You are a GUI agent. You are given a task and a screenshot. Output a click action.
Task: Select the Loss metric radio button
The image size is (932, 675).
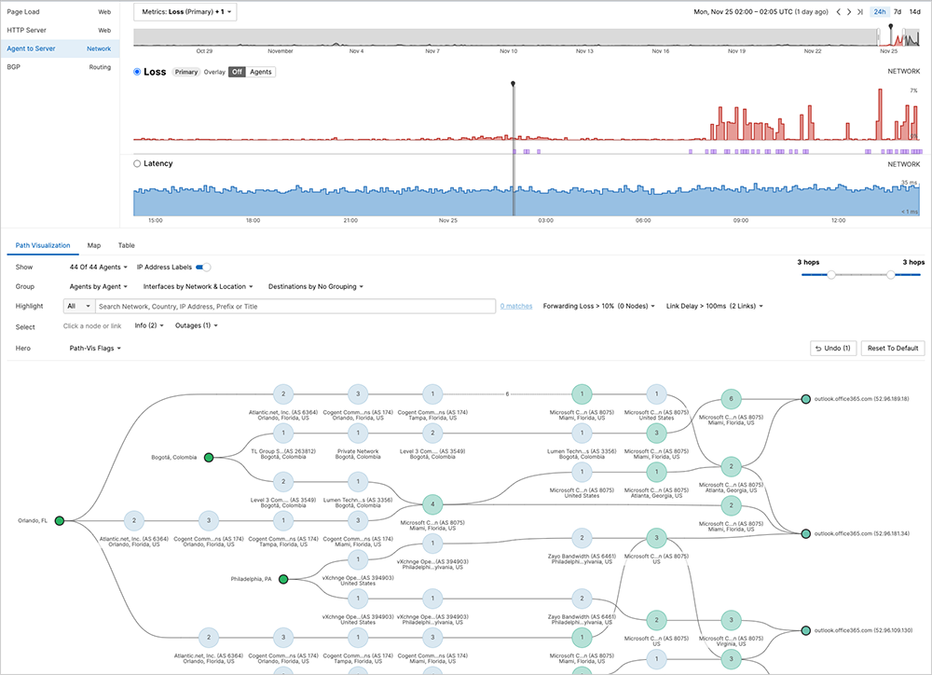(138, 72)
